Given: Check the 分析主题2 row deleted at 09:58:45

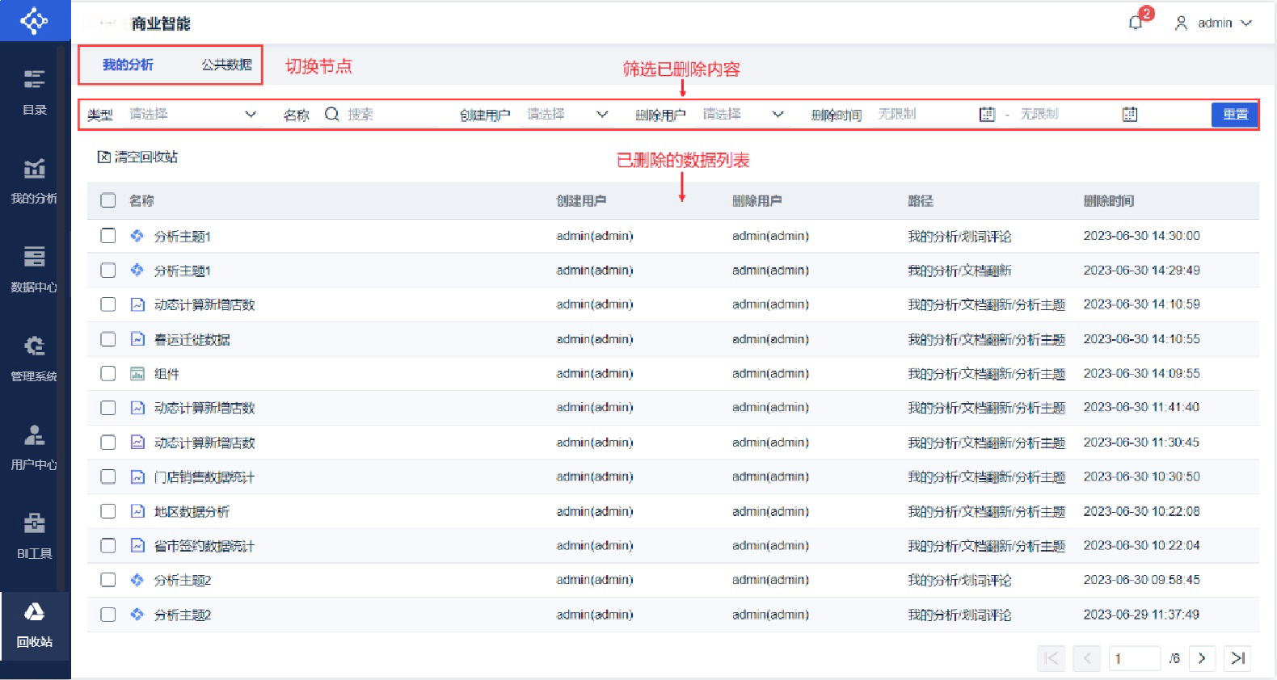Looking at the screenshot, I should click(108, 580).
